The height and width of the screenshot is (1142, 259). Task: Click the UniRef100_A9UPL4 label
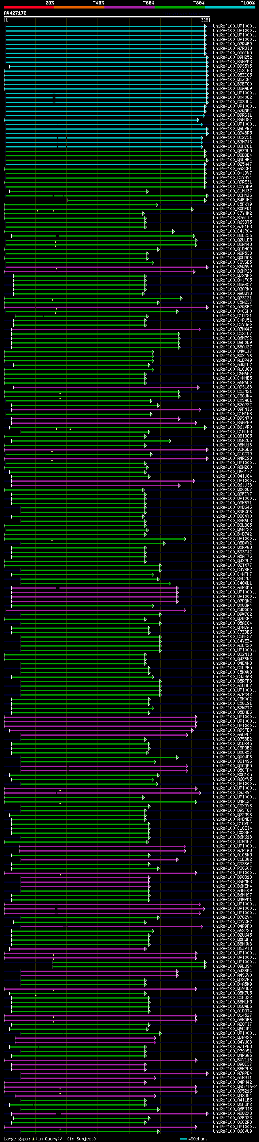point(232,734)
